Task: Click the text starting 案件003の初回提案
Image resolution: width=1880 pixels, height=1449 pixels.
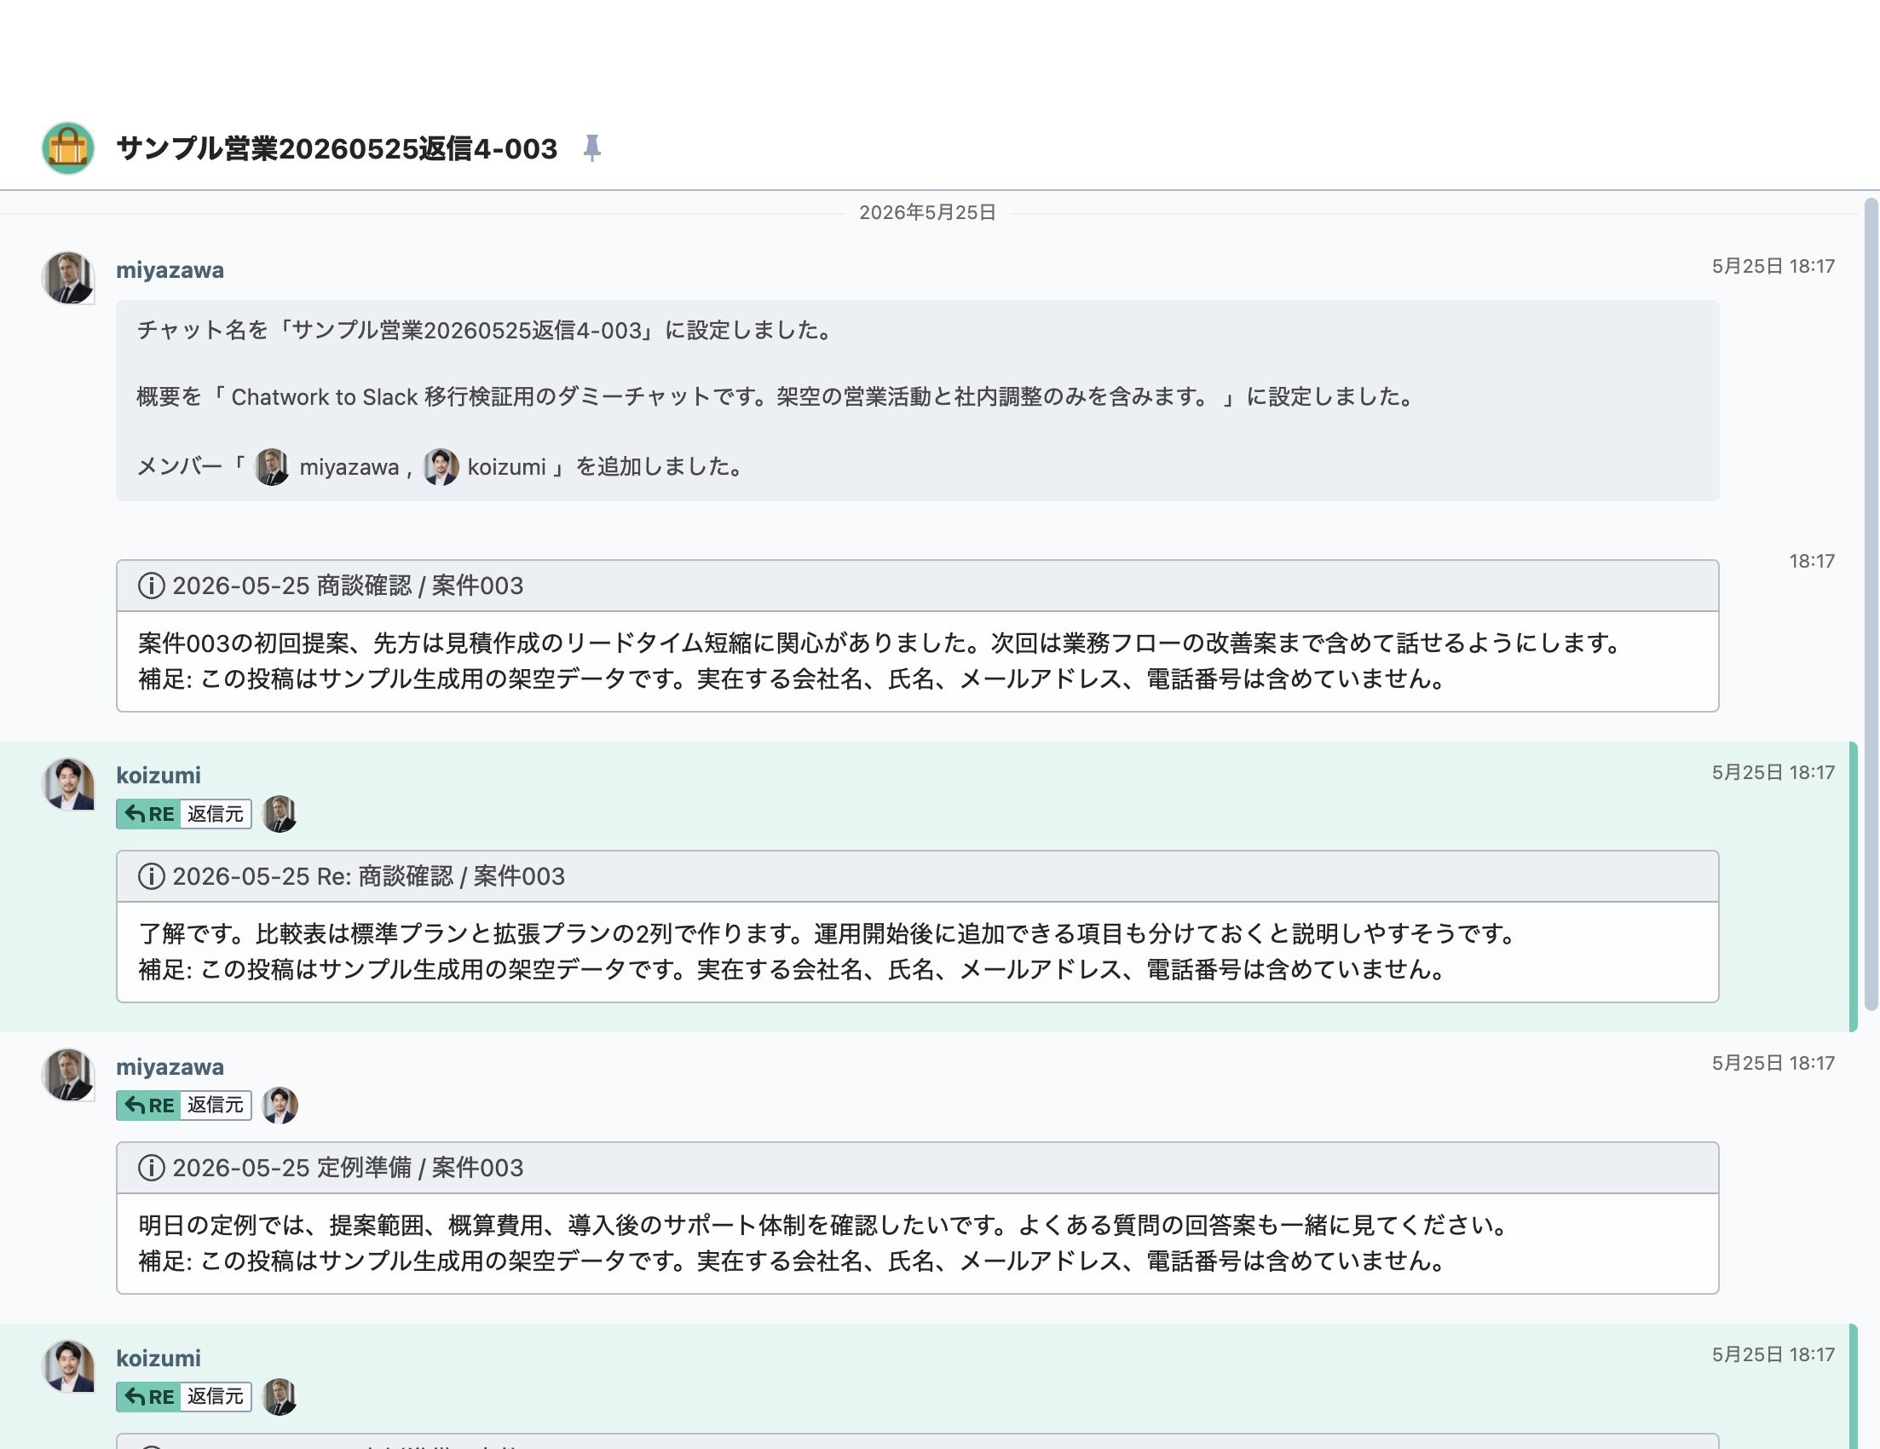Action: tap(882, 644)
